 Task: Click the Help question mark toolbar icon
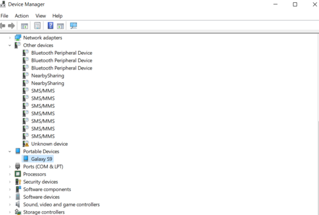[x=51, y=25]
